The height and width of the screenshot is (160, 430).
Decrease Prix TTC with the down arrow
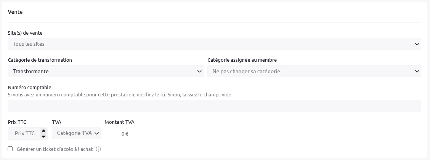point(43,136)
